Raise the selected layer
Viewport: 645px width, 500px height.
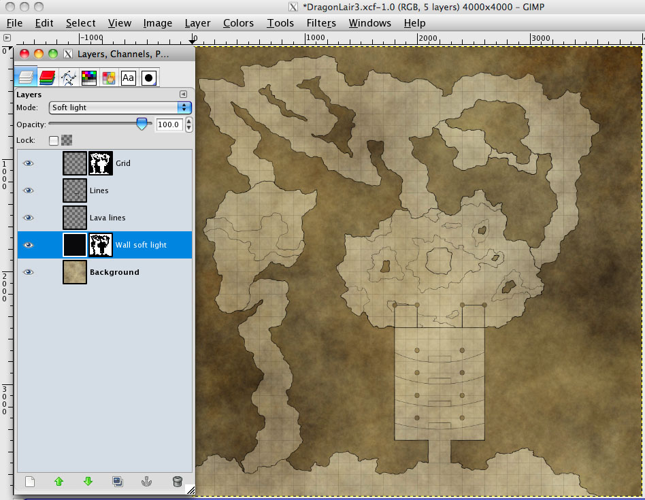pyautogui.click(x=59, y=482)
